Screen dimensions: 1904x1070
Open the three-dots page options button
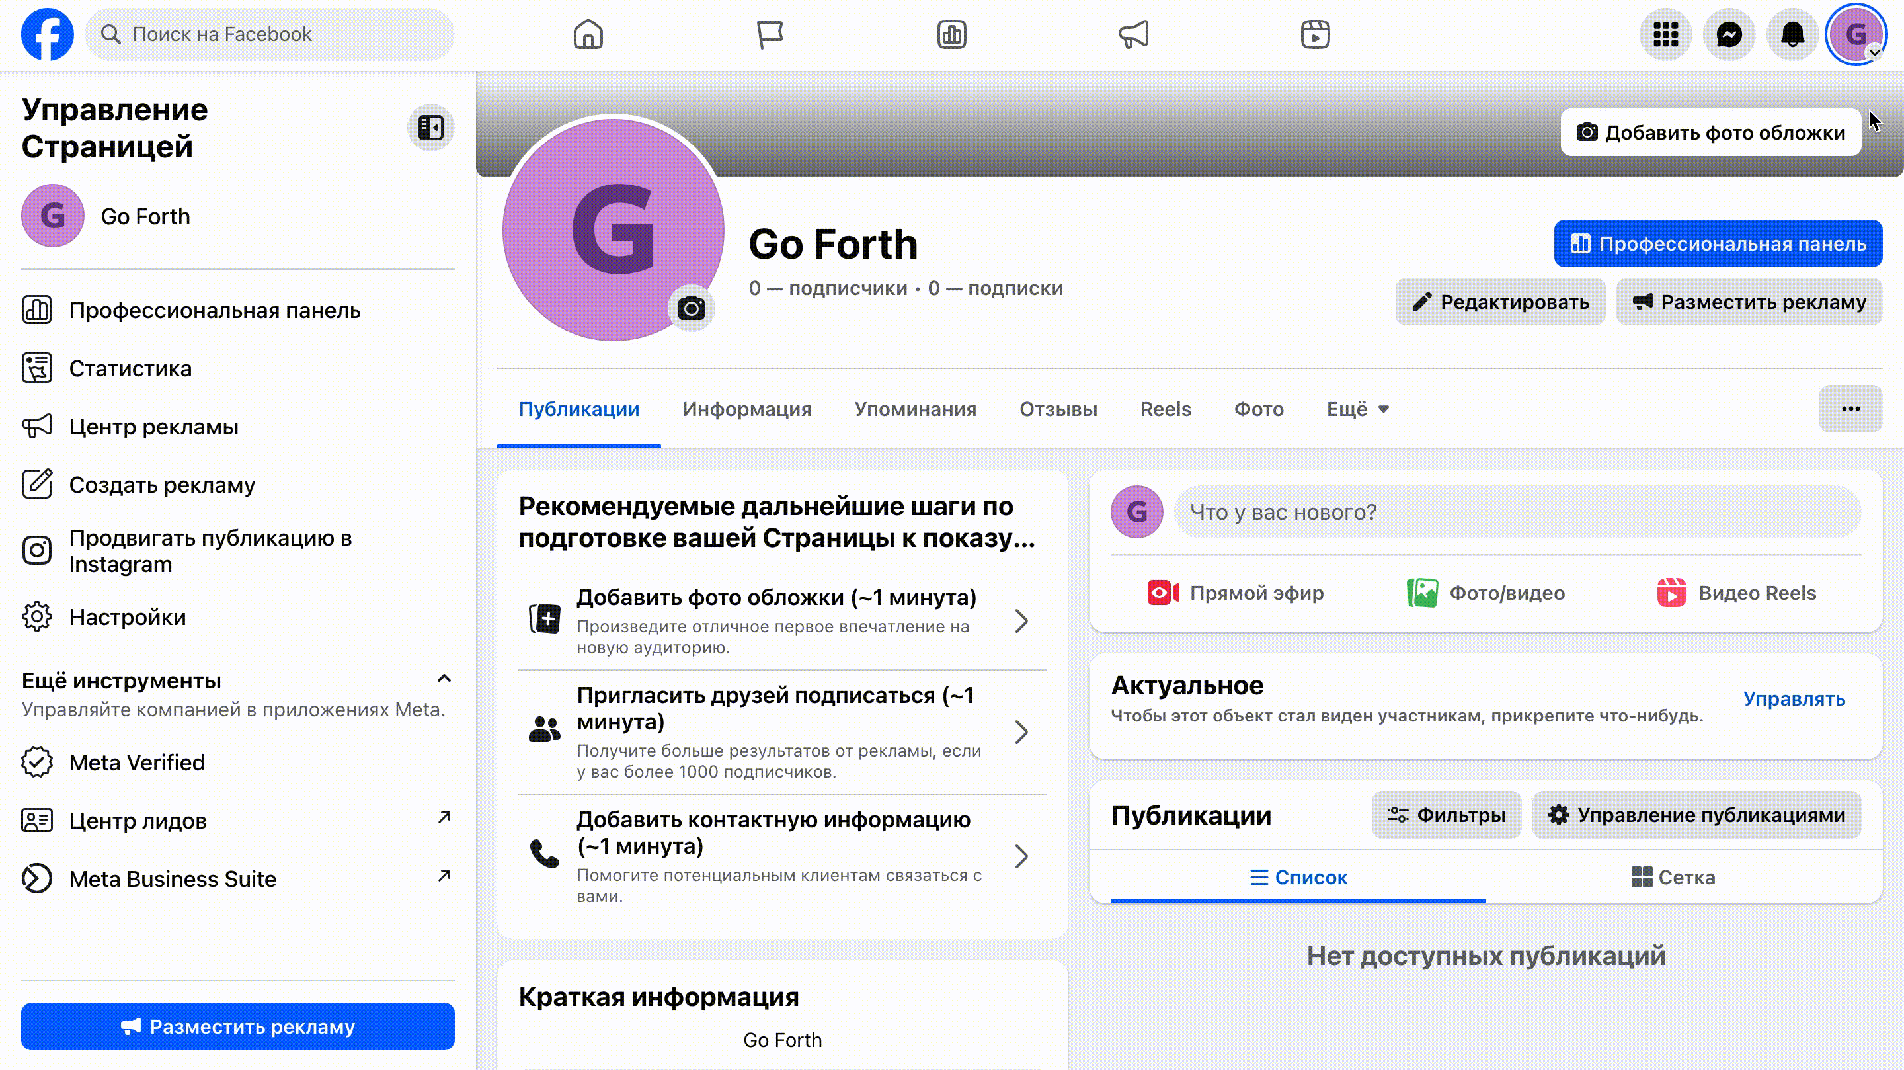[x=1850, y=409]
